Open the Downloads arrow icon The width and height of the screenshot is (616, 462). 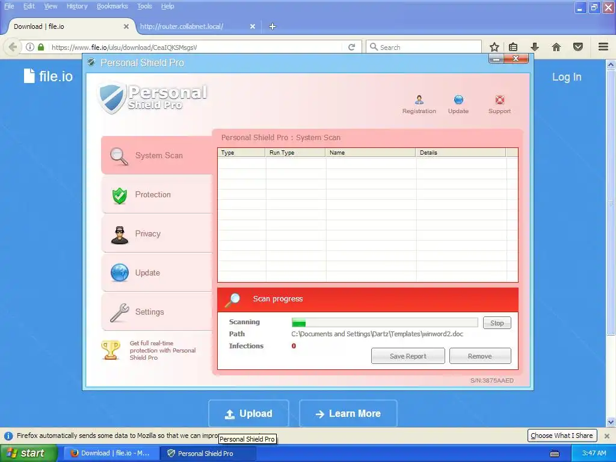pyautogui.click(x=535, y=47)
